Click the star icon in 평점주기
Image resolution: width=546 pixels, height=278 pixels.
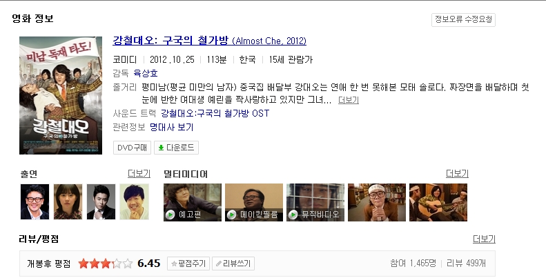174,264
